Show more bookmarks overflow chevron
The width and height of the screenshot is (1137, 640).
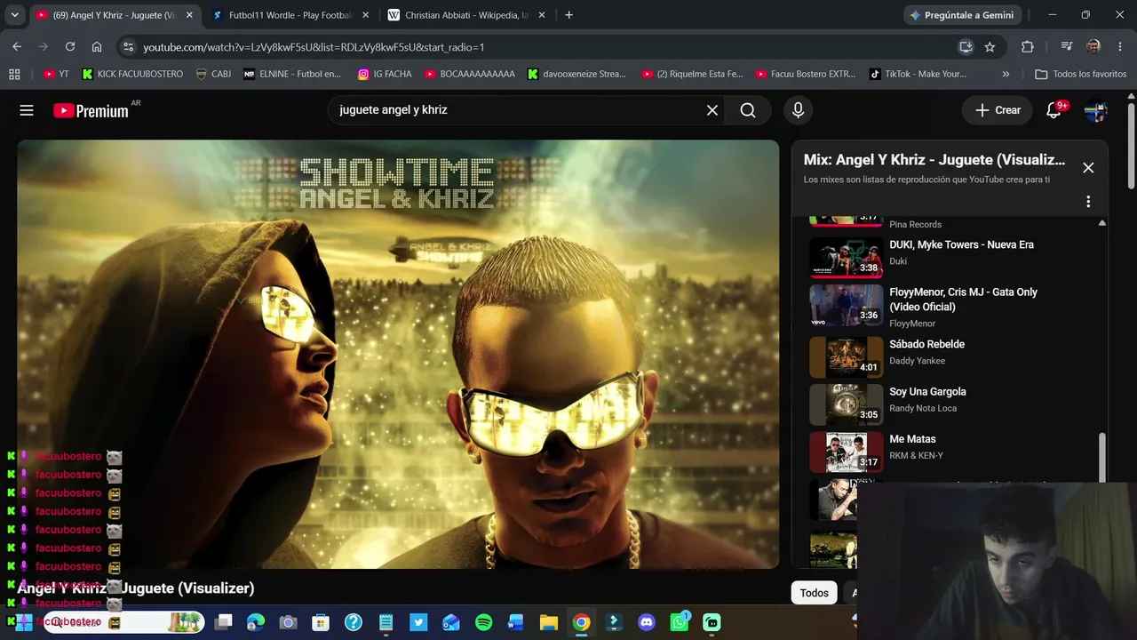click(x=1006, y=74)
